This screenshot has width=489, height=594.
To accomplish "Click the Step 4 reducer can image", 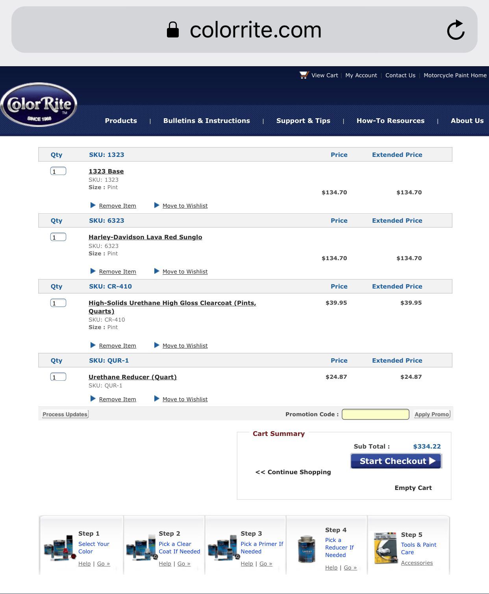I will click(306, 549).
